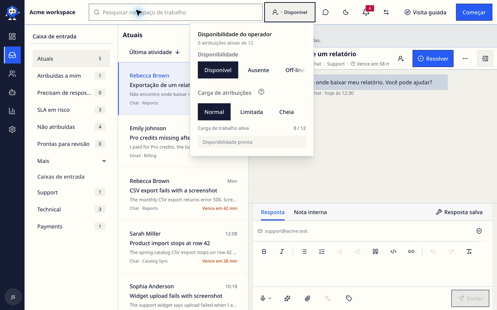Toggle the side panel layout icon
Viewport: 497px width, 310px height.
coord(485,58)
